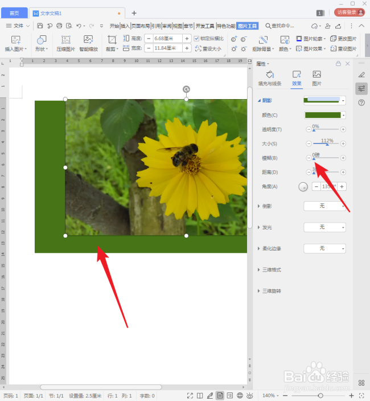Image resolution: width=370 pixels, height=401 pixels.
Task: Increase contrast icon in ribbon
Action: pyautogui.click(x=234, y=39)
